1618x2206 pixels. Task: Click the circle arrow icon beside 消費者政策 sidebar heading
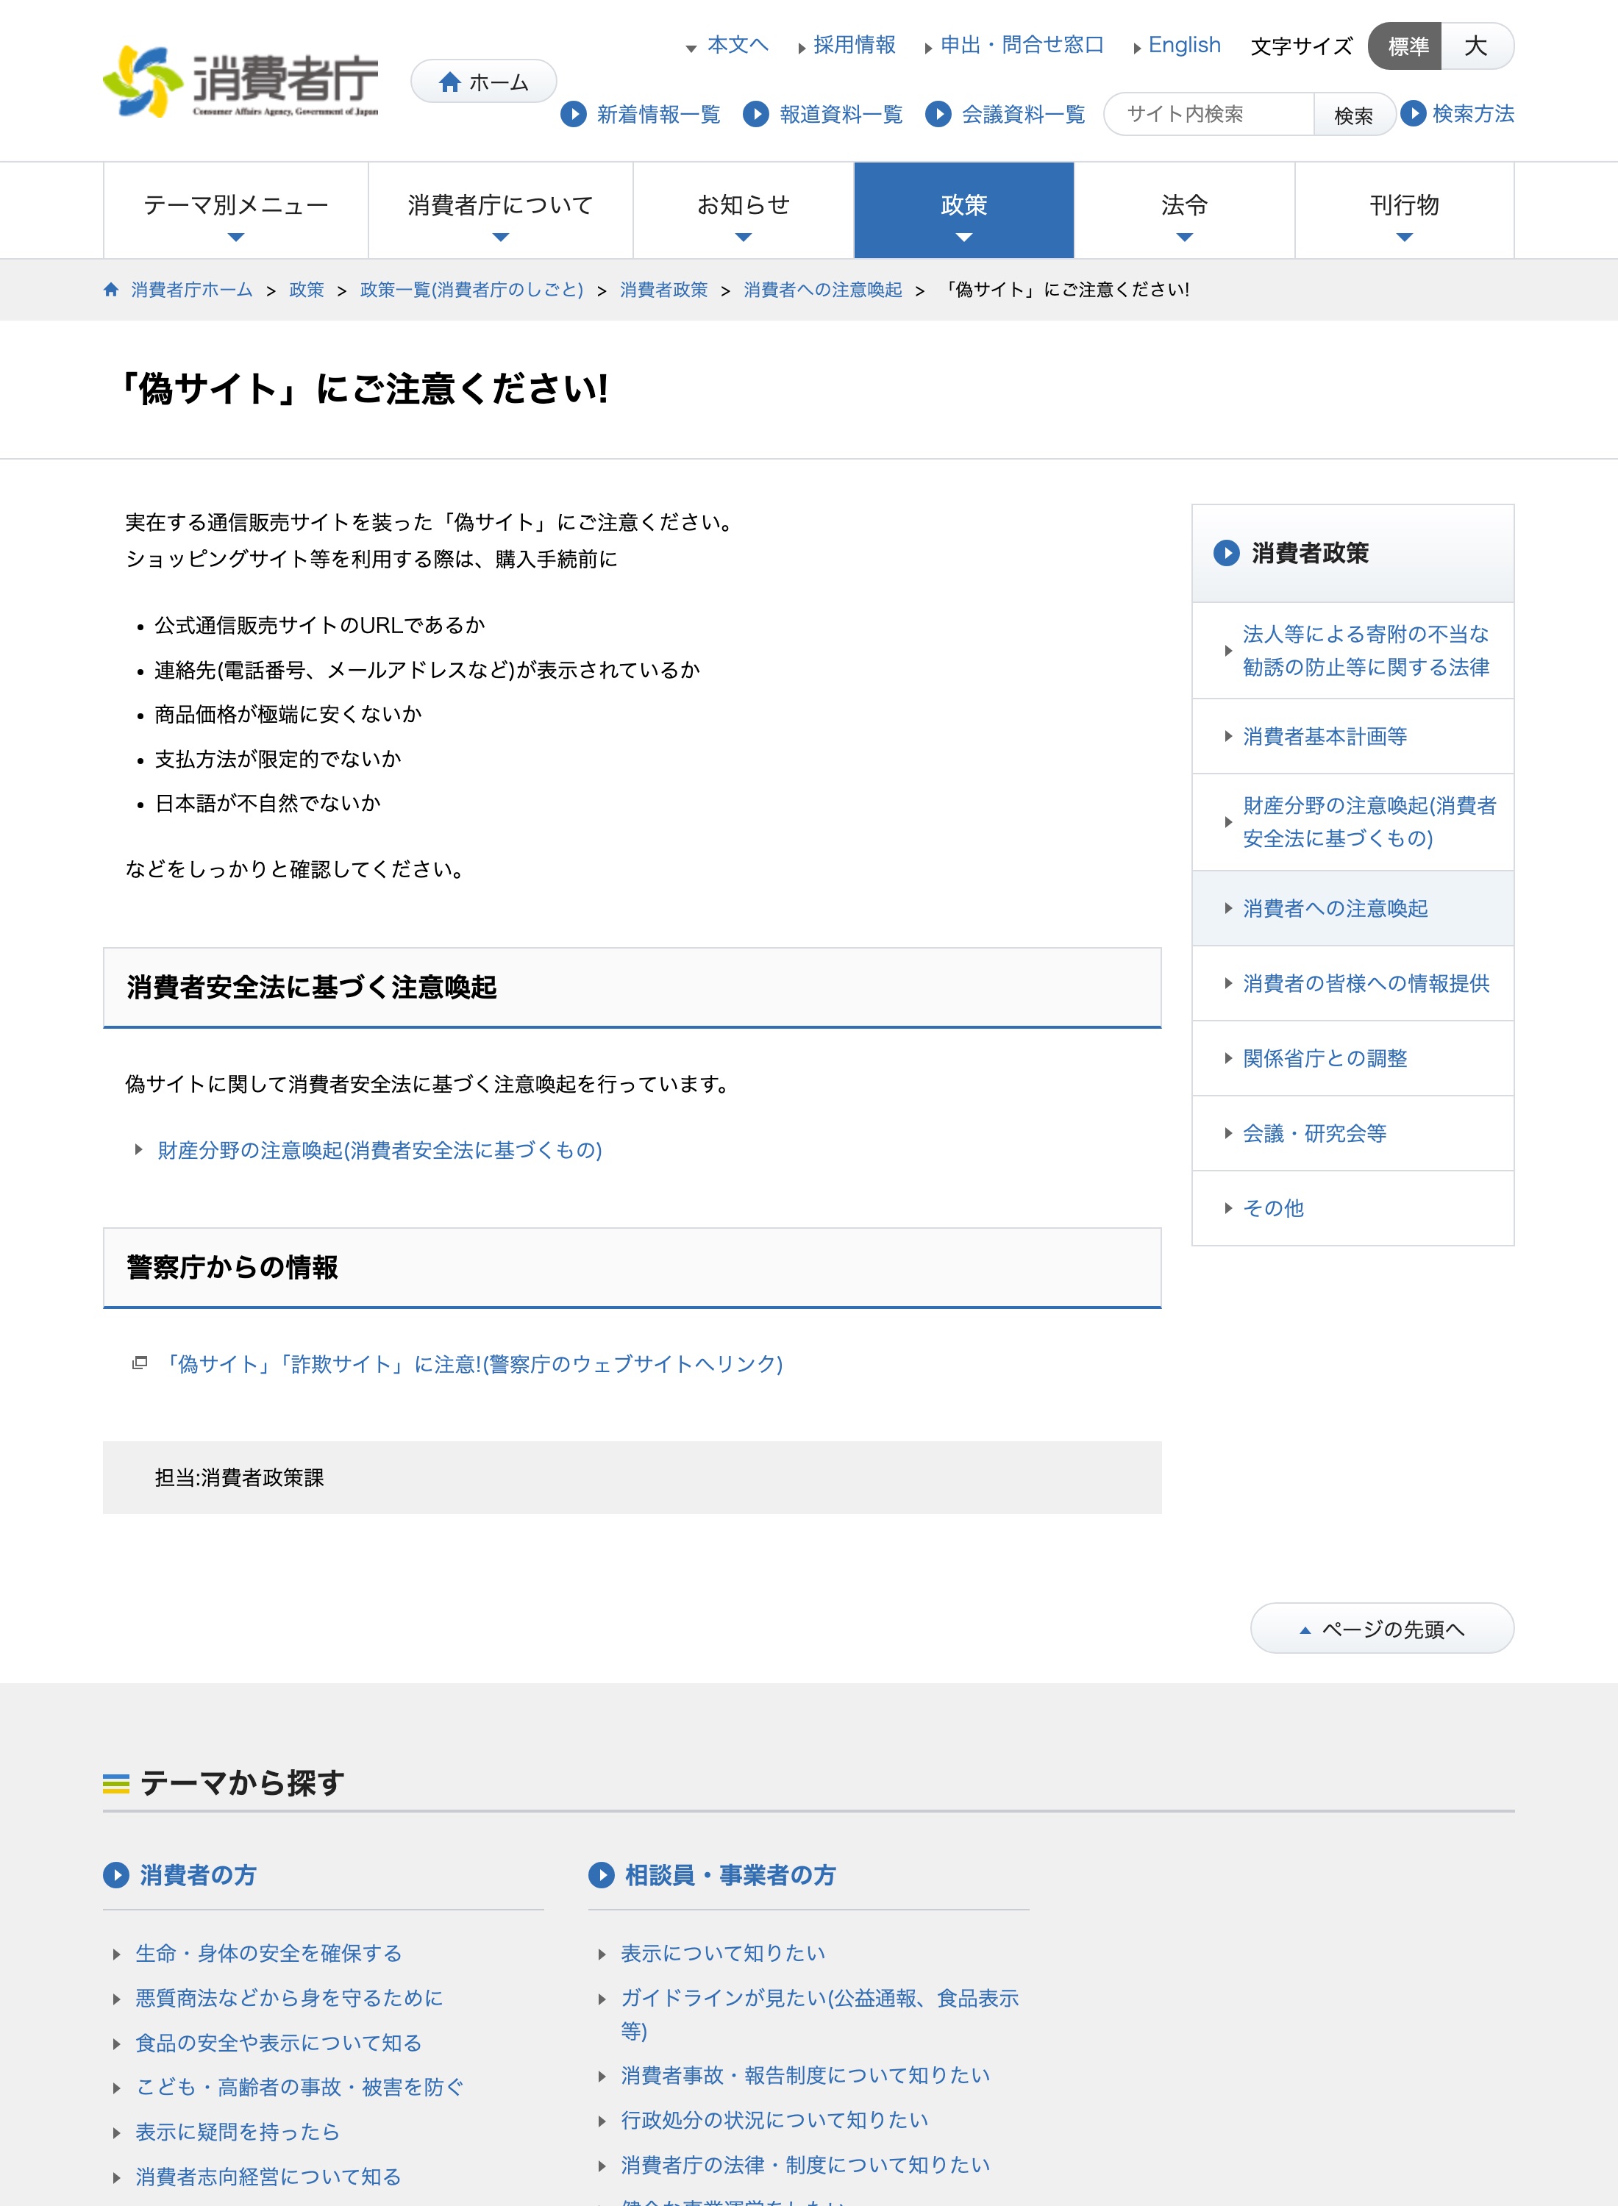pos(1226,553)
